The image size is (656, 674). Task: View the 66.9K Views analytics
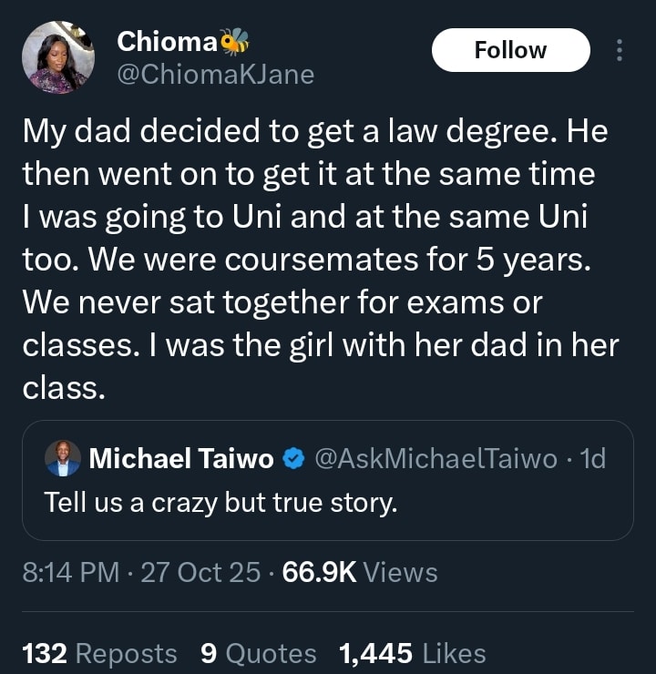360,572
